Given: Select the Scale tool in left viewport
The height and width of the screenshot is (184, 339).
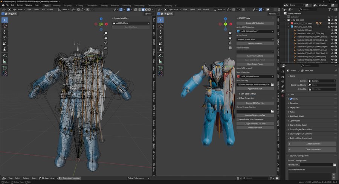Looking at the screenshot, I should [x=5, y=43].
